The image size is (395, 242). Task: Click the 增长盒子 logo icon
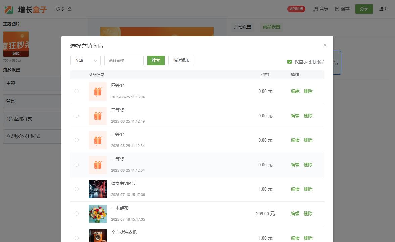[9, 10]
